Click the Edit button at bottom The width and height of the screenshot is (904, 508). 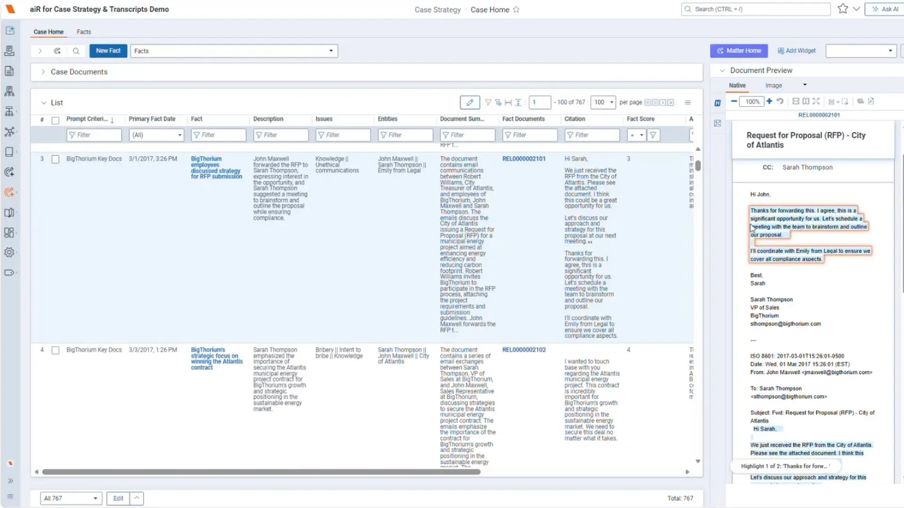(x=118, y=498)
